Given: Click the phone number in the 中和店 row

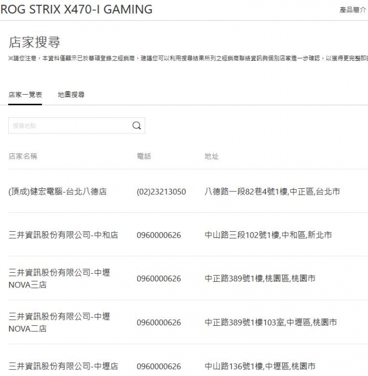Looking at the screenshot, I should [159, 235].
